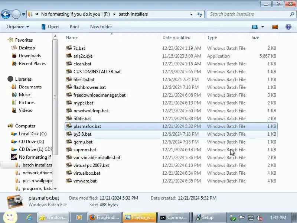Click the Print toolbar button
Screen dimensions: 297x223
74,27
